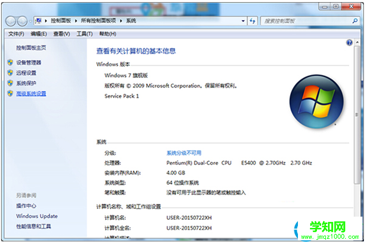
Task: Select the Windows 7 旗舰版 text
Action: 126,75
